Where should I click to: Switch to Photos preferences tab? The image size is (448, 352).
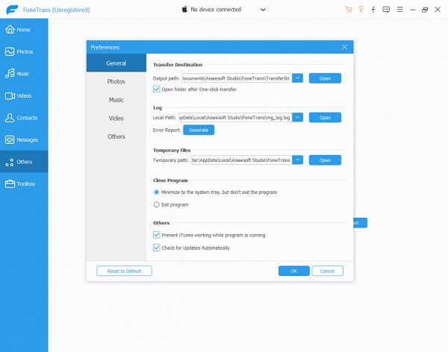[x=116, y=81]
